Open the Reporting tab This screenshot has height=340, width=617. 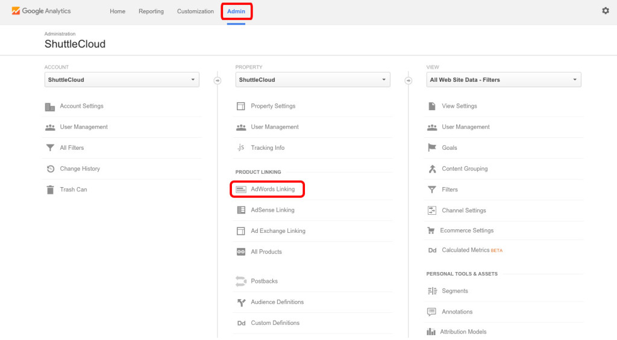(151, 11)
